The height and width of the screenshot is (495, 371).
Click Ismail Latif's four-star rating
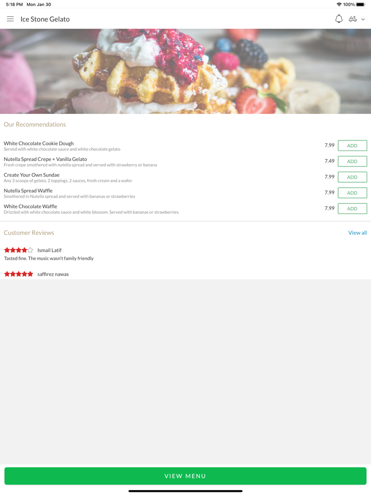click(x=19, y=250)
